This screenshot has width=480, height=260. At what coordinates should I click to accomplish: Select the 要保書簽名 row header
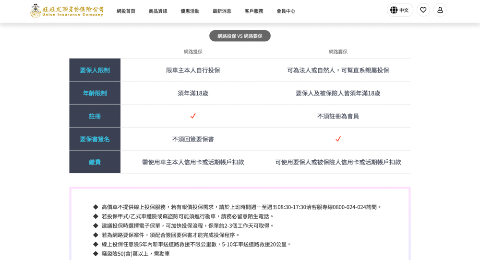point(95,139)
